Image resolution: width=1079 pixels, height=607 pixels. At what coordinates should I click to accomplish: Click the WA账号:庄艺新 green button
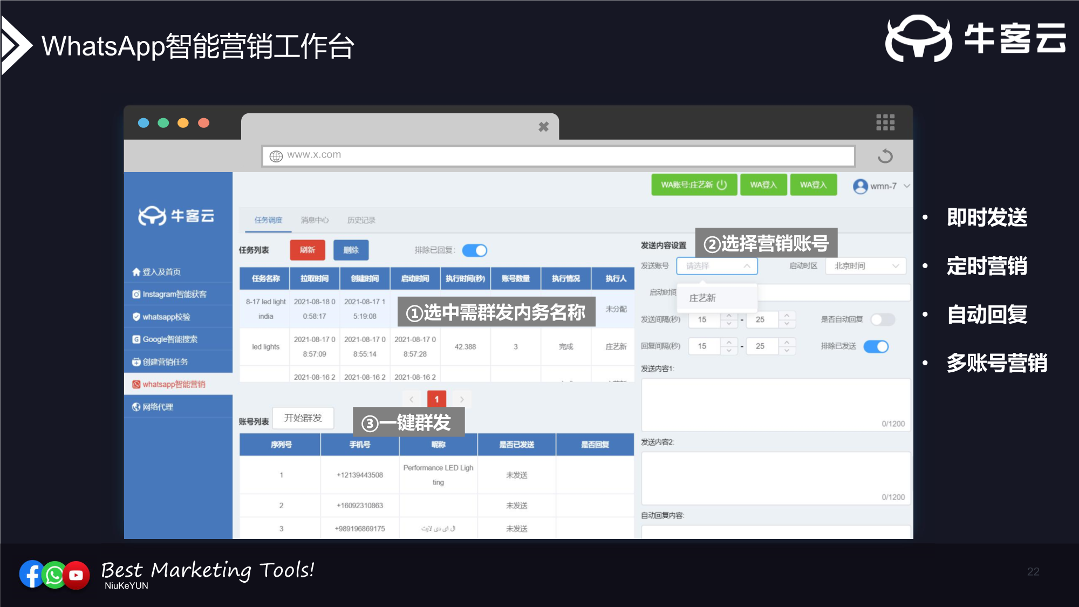point(694,185)
